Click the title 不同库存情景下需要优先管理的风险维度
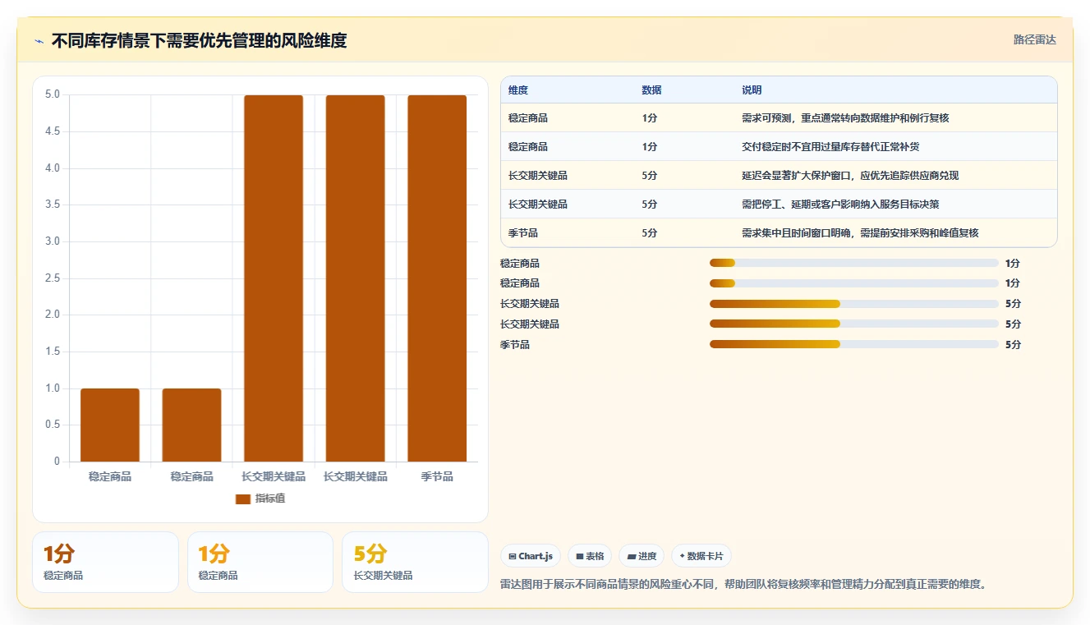 (199, 40)
